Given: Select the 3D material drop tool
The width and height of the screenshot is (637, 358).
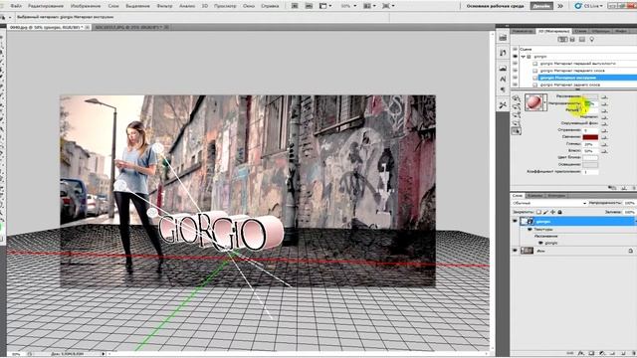Looking at the screenshot, I should (517, 131).
